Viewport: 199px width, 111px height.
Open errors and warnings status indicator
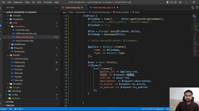[x=19, y=109]
